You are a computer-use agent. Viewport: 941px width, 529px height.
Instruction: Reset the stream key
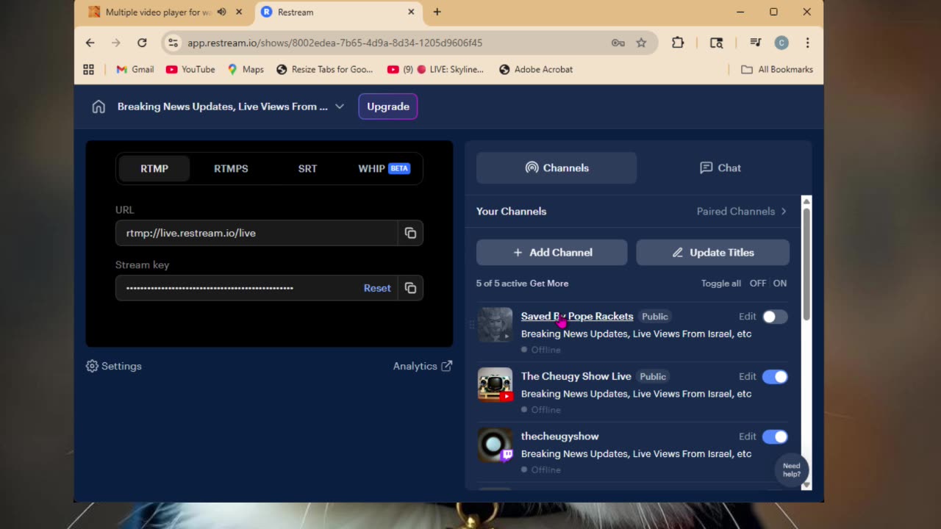(377, 288)
